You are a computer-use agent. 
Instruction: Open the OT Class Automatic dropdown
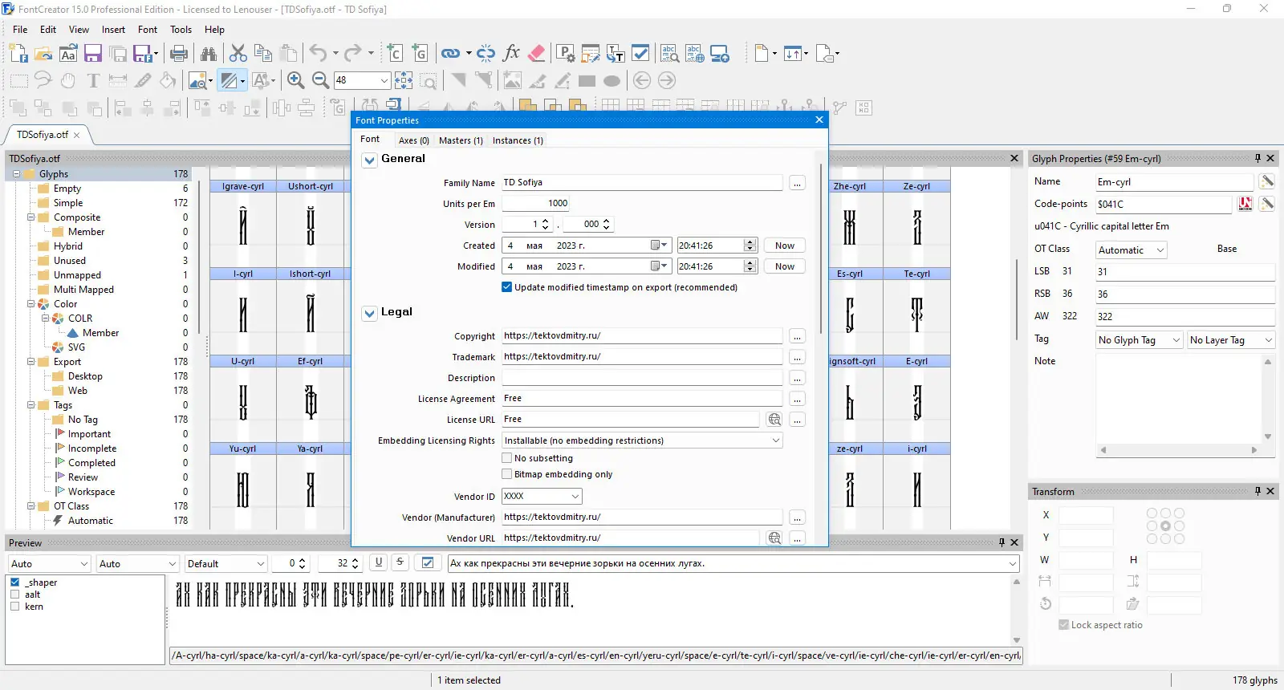coord(1131,250)
